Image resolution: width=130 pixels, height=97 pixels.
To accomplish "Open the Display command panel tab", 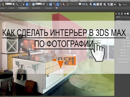I will coord(128,14).
